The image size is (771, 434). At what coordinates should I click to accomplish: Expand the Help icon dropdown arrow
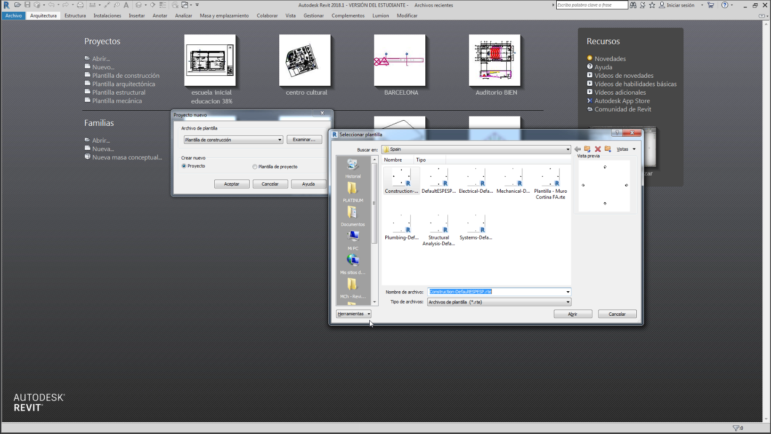(732, 5)
